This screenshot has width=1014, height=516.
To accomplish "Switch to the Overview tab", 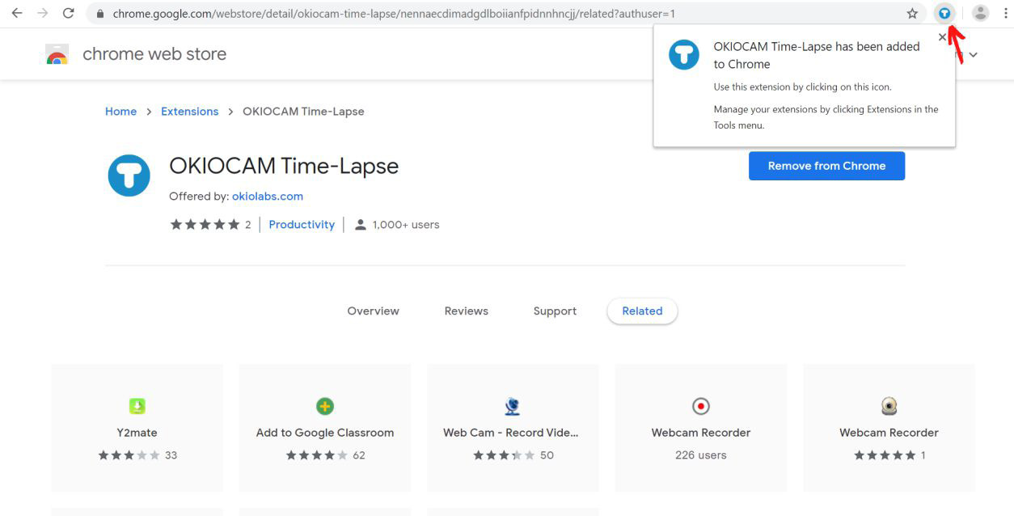I will tap(373, 311).
